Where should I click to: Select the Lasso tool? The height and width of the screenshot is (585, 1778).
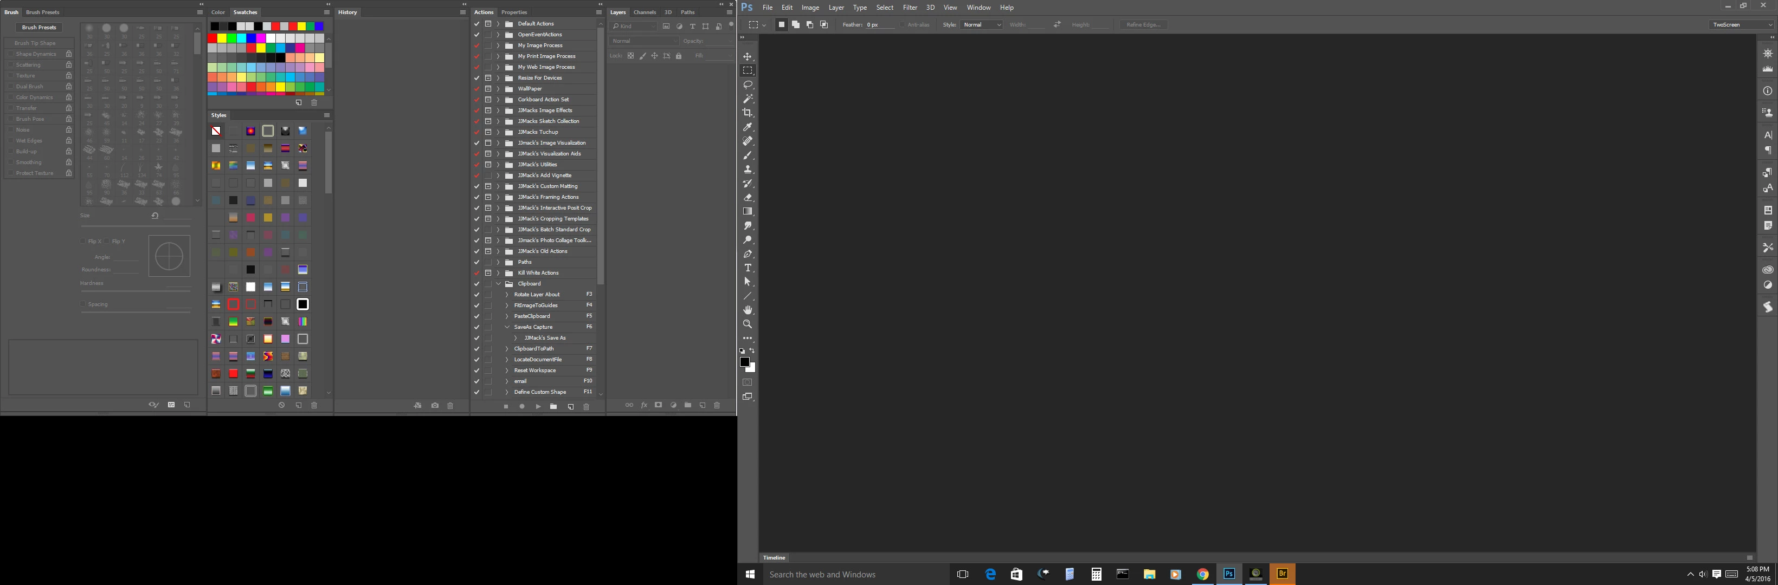(x=748, y=85)
